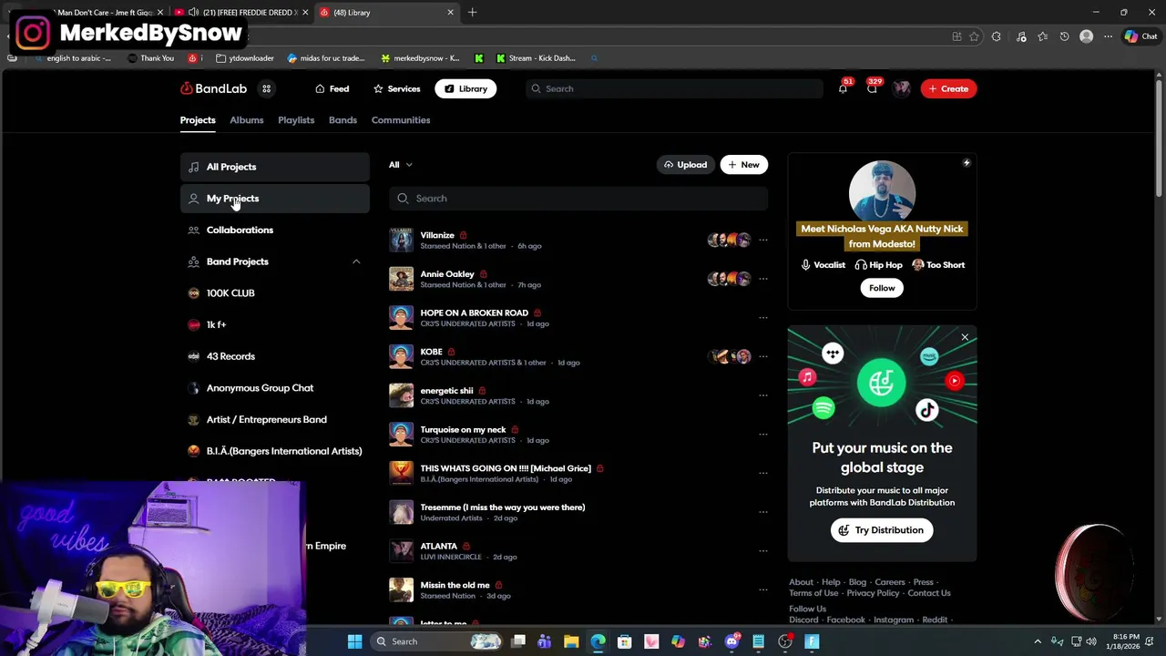Close the distribution promo card
The image size is (1166, 656).
pos(965,338)
